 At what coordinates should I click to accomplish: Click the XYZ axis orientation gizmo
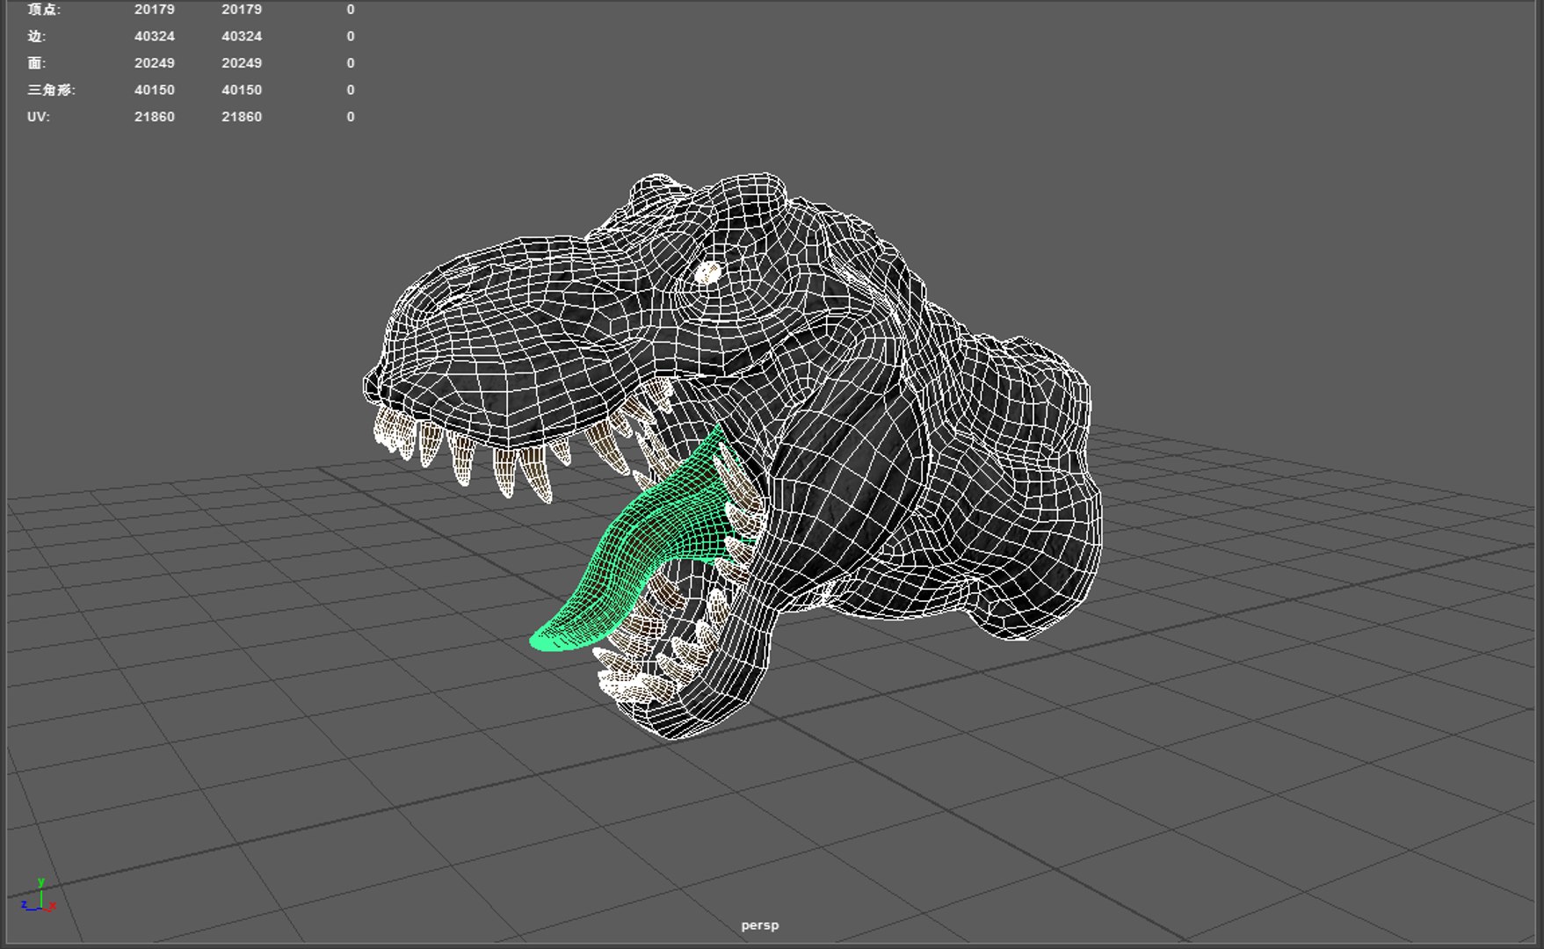38,896
